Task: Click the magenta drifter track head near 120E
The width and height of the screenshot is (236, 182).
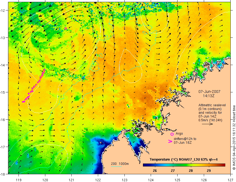Action: (x=44, y=70)
